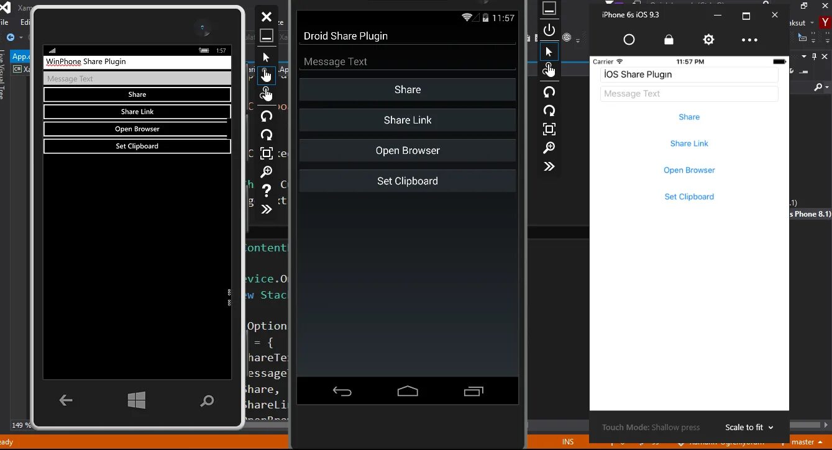832x450 pixels.
Task: Lock the iPhone simulator with padlock icon
Action: pyautogui.click(x=669, y=40)
